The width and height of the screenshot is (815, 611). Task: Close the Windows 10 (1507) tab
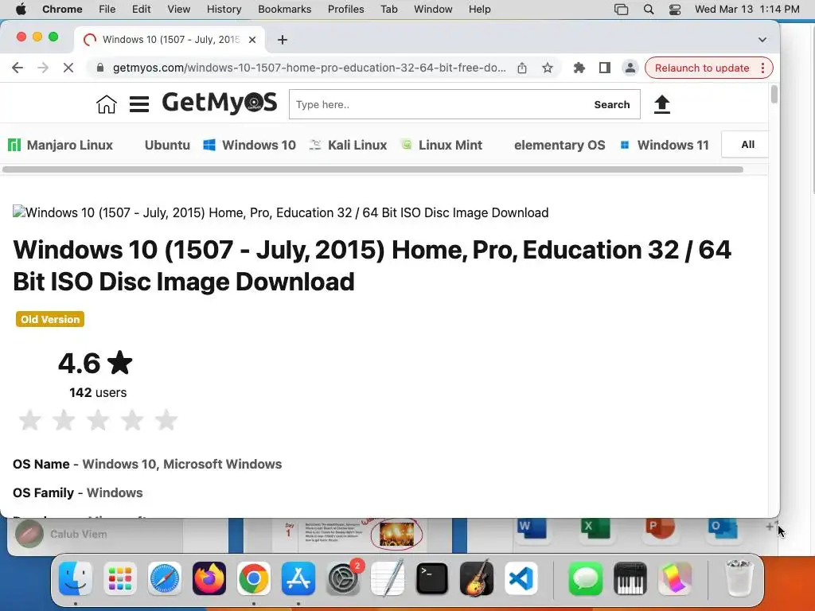tap(252, 40)
